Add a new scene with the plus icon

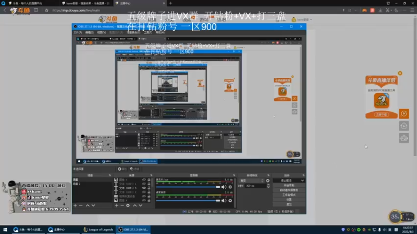click(x=75, y=205)
